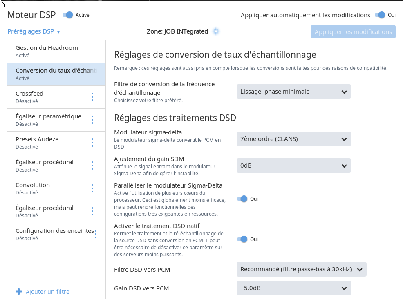Image resolution: width=403 pixels, height=306 pixels.
Task: Open the Préréglages DSP presets dropdown
Action: [34, 31]
